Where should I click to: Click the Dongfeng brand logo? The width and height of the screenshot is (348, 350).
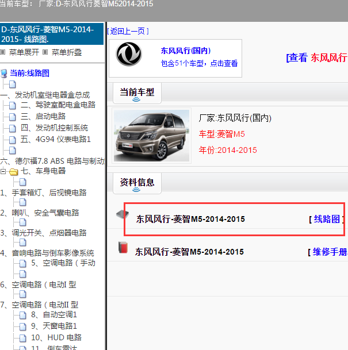(129, 54)
